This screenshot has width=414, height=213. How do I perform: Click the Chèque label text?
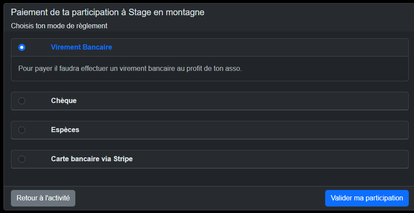(64, 101)
